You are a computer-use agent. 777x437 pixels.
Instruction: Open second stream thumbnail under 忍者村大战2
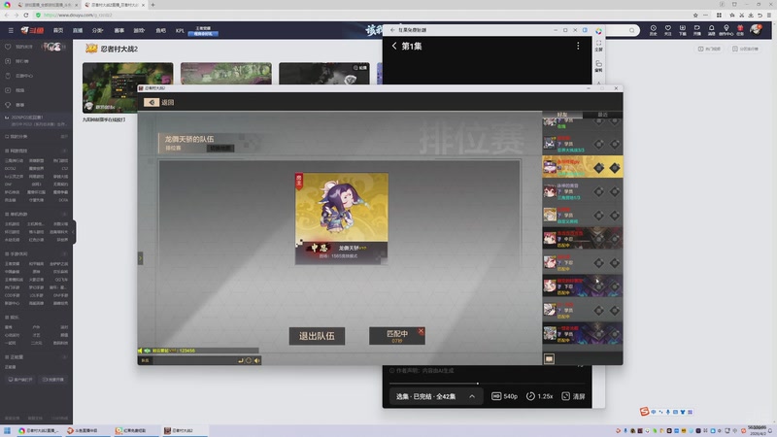(x=226, y=74)
